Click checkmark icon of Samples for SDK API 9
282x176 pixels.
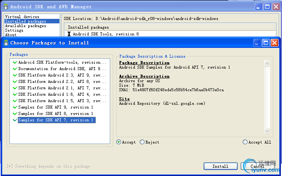coord(15,107)
